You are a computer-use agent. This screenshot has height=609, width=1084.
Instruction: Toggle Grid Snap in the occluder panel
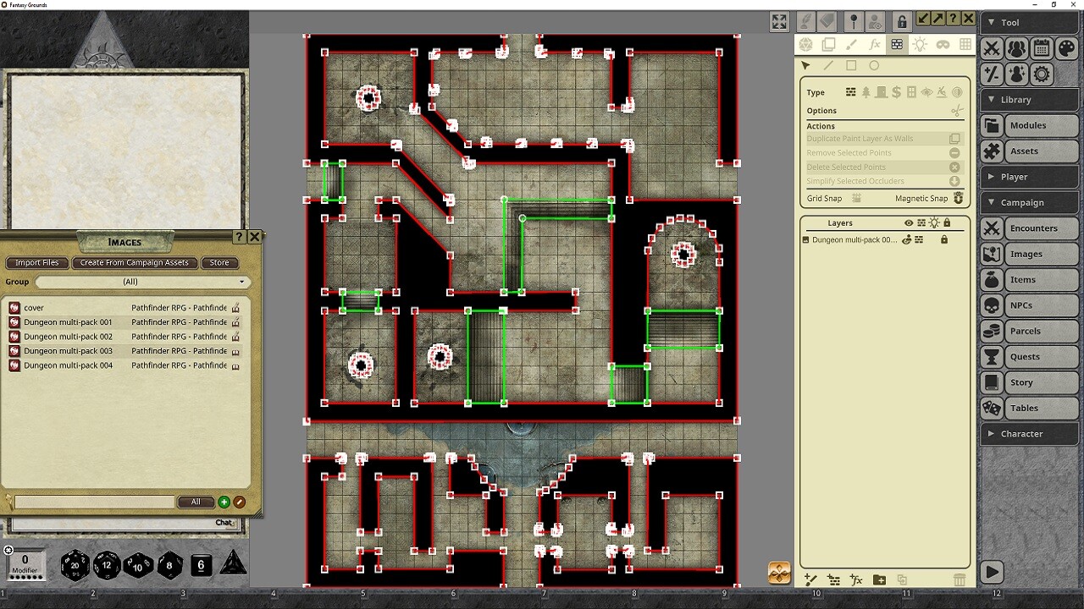click(855, 198)
